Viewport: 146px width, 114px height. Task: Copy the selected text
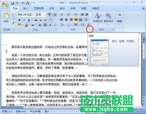pos(13,19)
